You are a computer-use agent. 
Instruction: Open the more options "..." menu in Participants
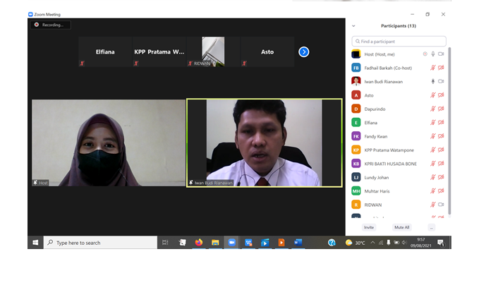[x=431, y=227]
